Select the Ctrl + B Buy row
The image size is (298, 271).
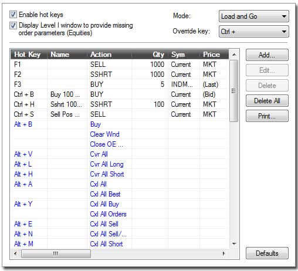click(x=120, y=94)
